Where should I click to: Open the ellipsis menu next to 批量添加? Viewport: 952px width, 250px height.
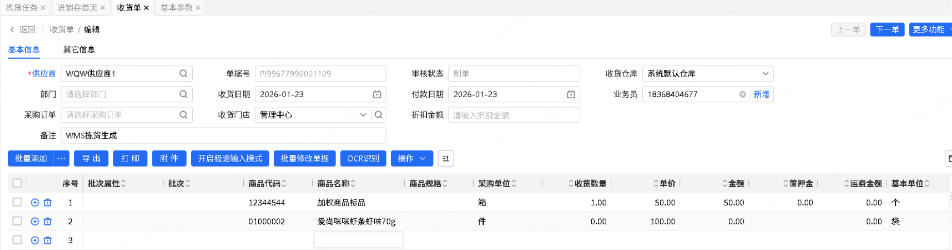pyautogui.click(x=61, y=158)
